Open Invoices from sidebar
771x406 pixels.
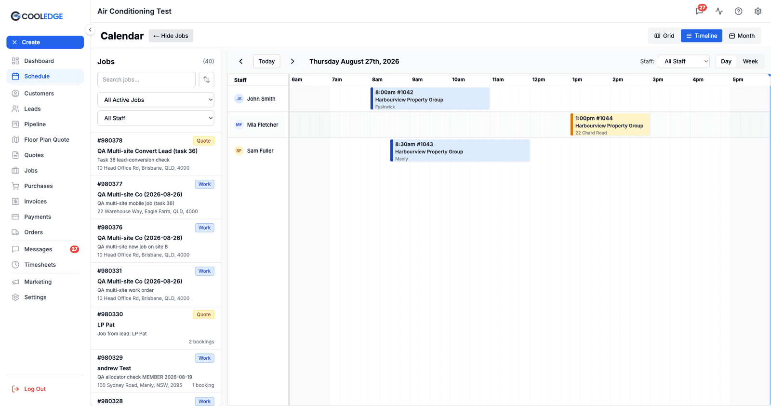point(45,202)
